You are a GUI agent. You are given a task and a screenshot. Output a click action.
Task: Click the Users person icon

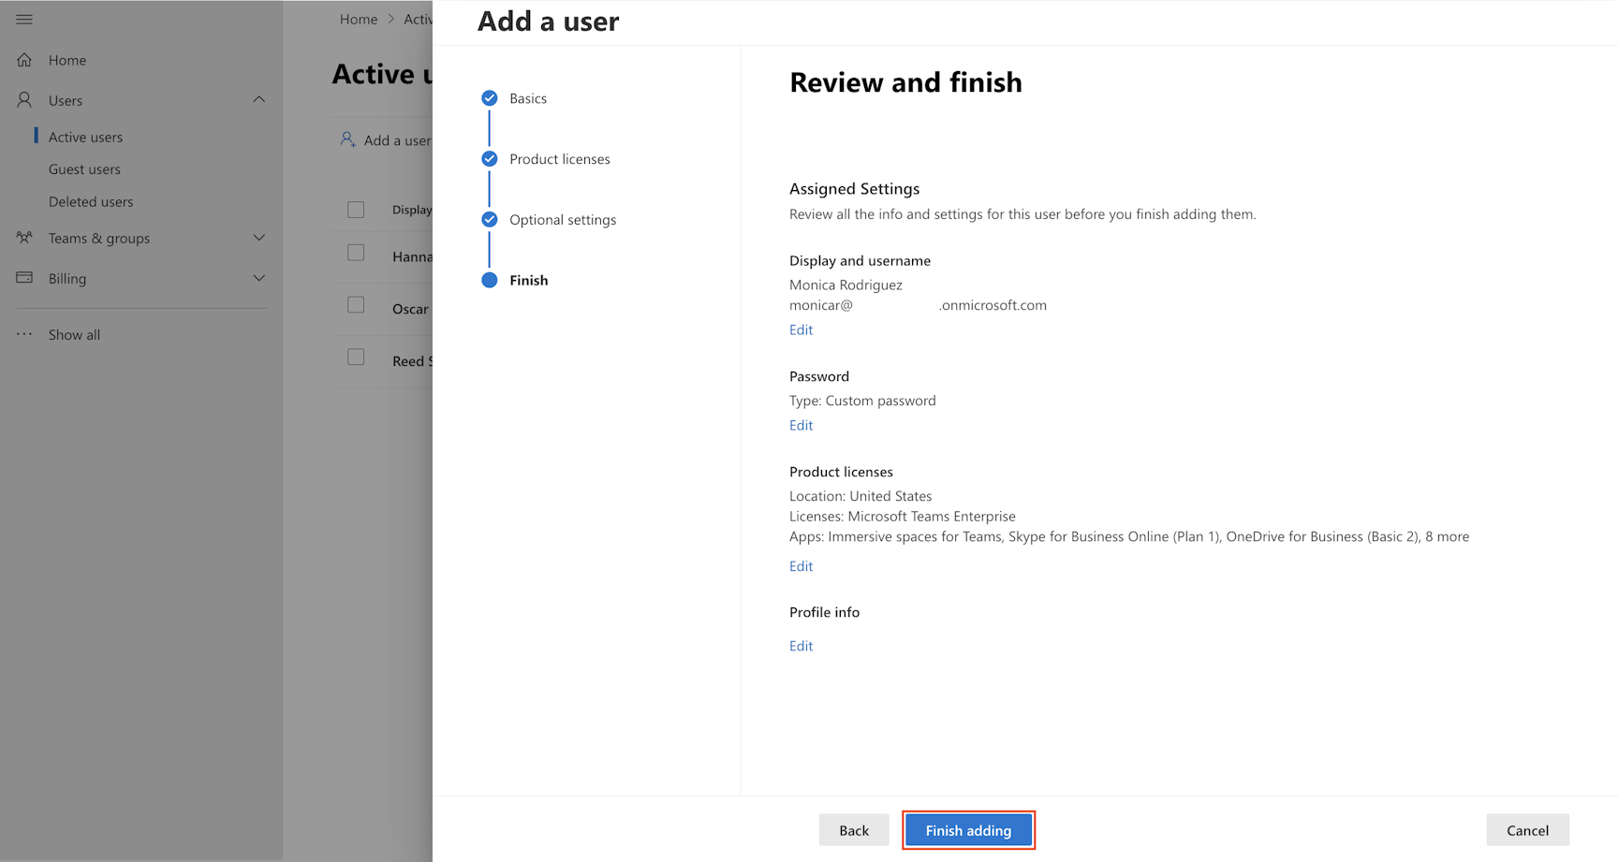24,100
